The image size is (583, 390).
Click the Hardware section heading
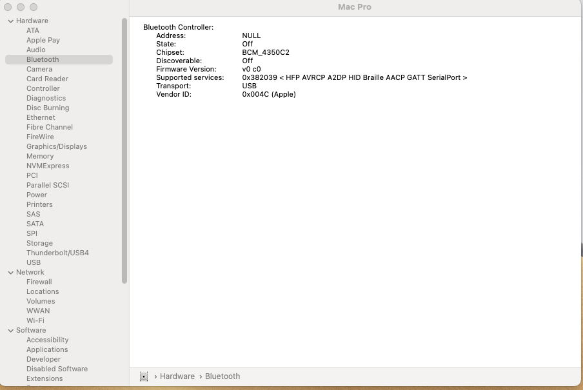(x=32, y=21)
